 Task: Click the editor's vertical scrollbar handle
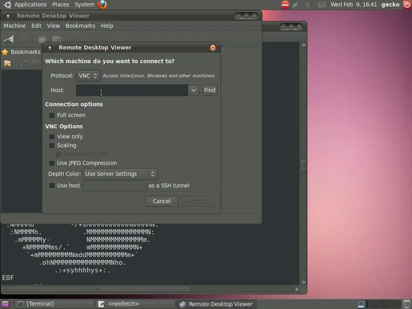click(304, 165)
